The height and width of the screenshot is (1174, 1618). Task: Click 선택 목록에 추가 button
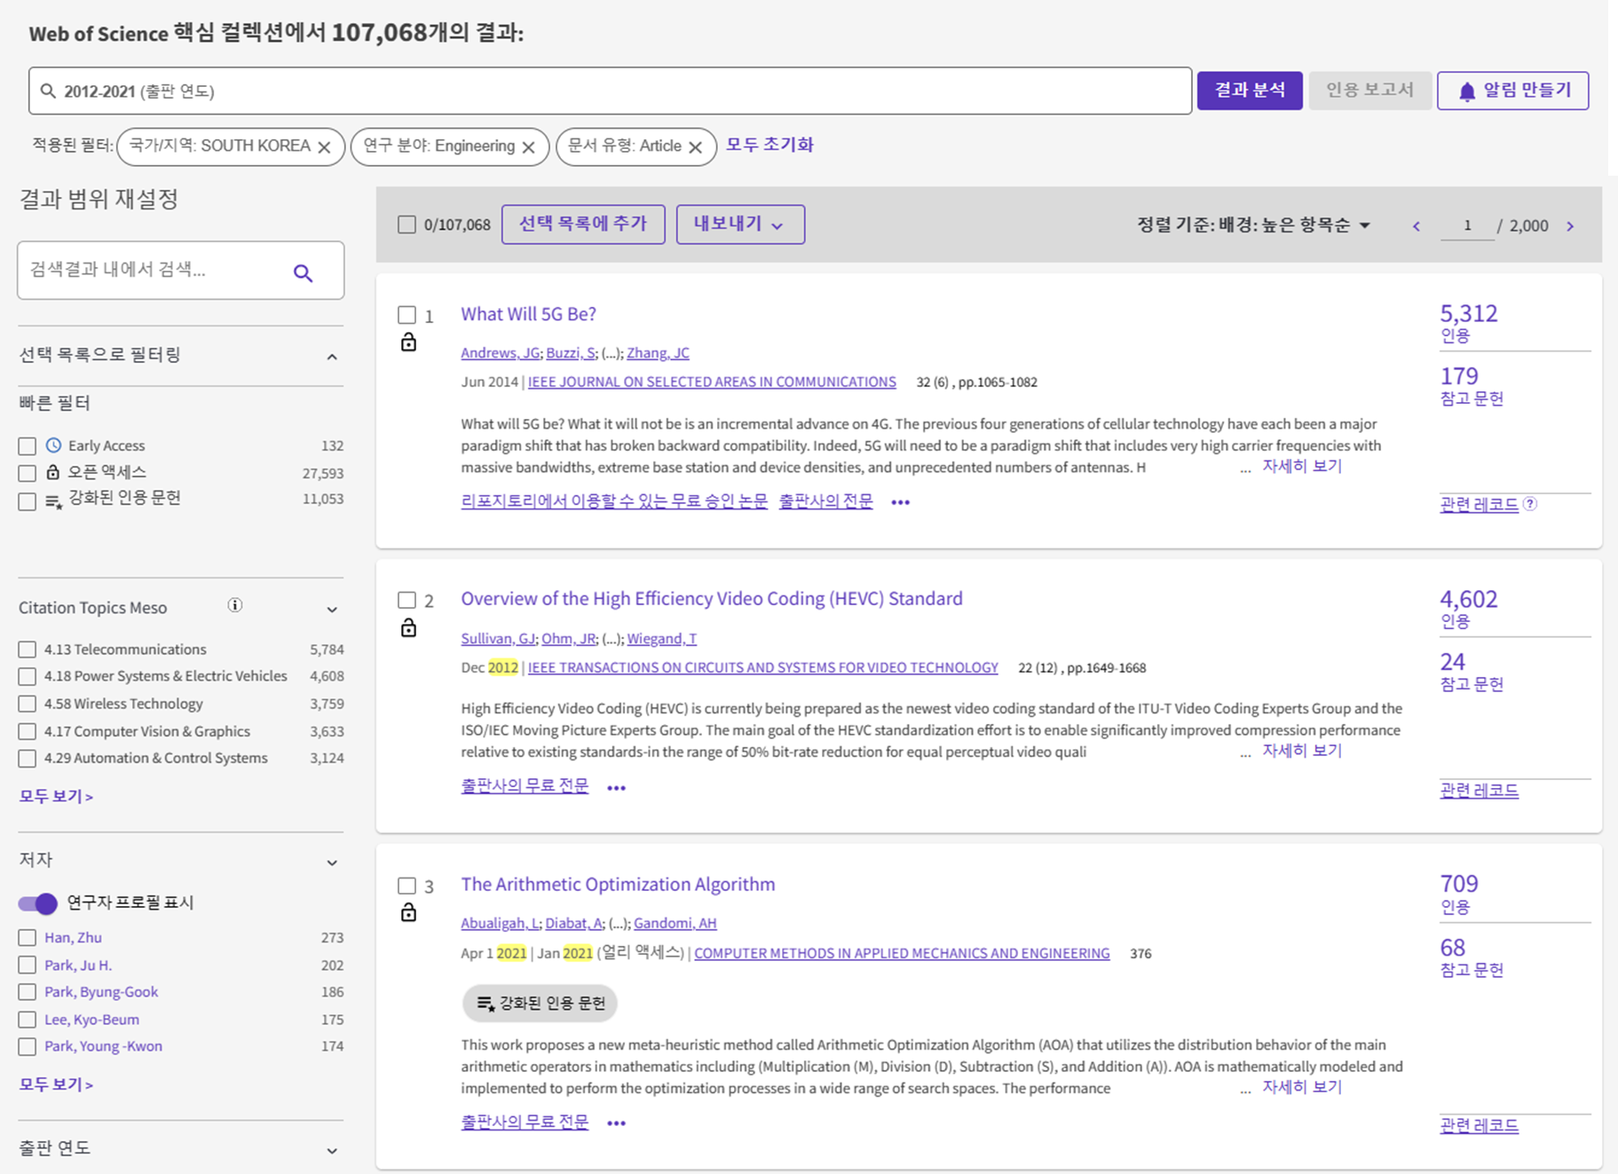[x=583, y=225]
